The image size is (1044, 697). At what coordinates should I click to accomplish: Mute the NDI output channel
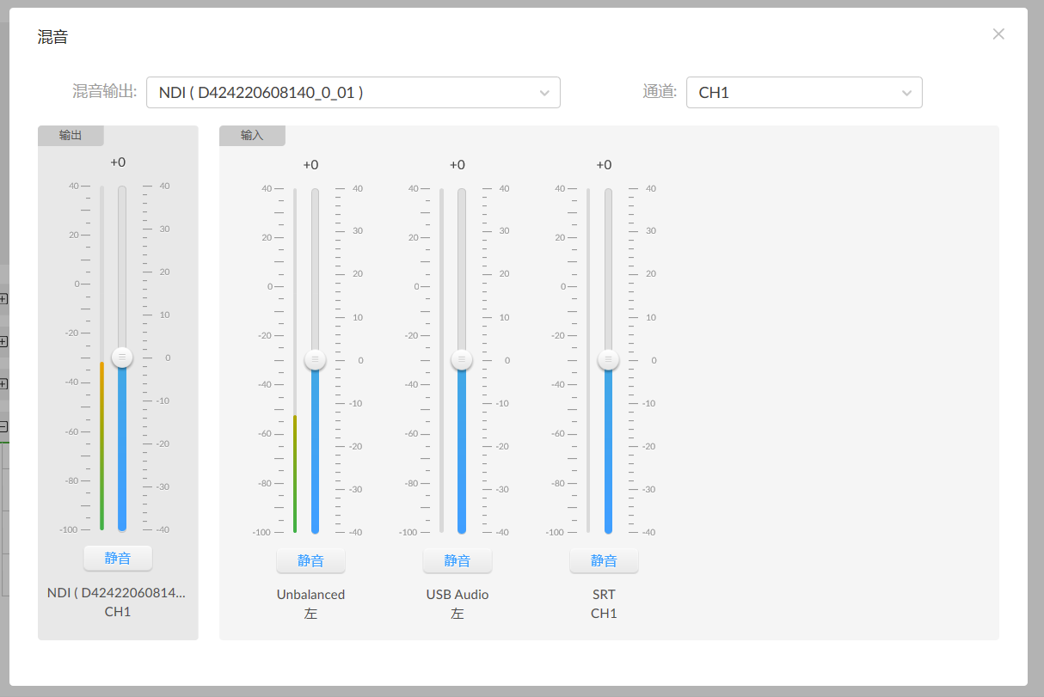pyautogui.click(x=118, y=558)
